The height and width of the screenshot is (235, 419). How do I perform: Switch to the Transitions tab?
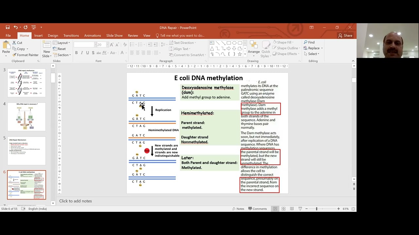click(71, 36)
